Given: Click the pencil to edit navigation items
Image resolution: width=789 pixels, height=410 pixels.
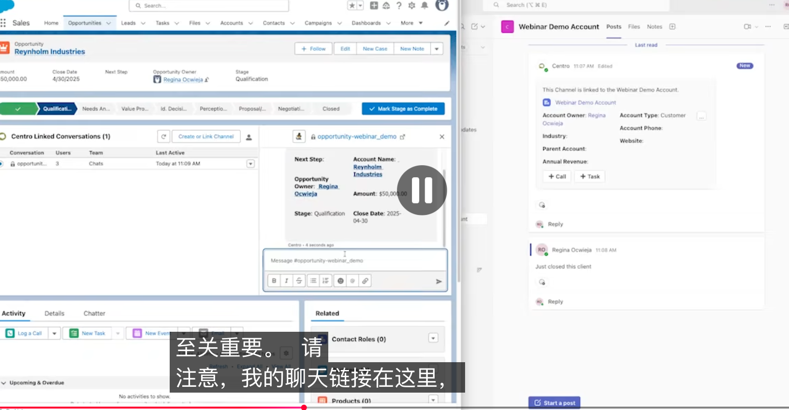Looking at the screenshot, I should click(447, 23).
